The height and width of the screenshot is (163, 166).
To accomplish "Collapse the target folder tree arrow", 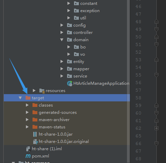I will tap(20, 98).
